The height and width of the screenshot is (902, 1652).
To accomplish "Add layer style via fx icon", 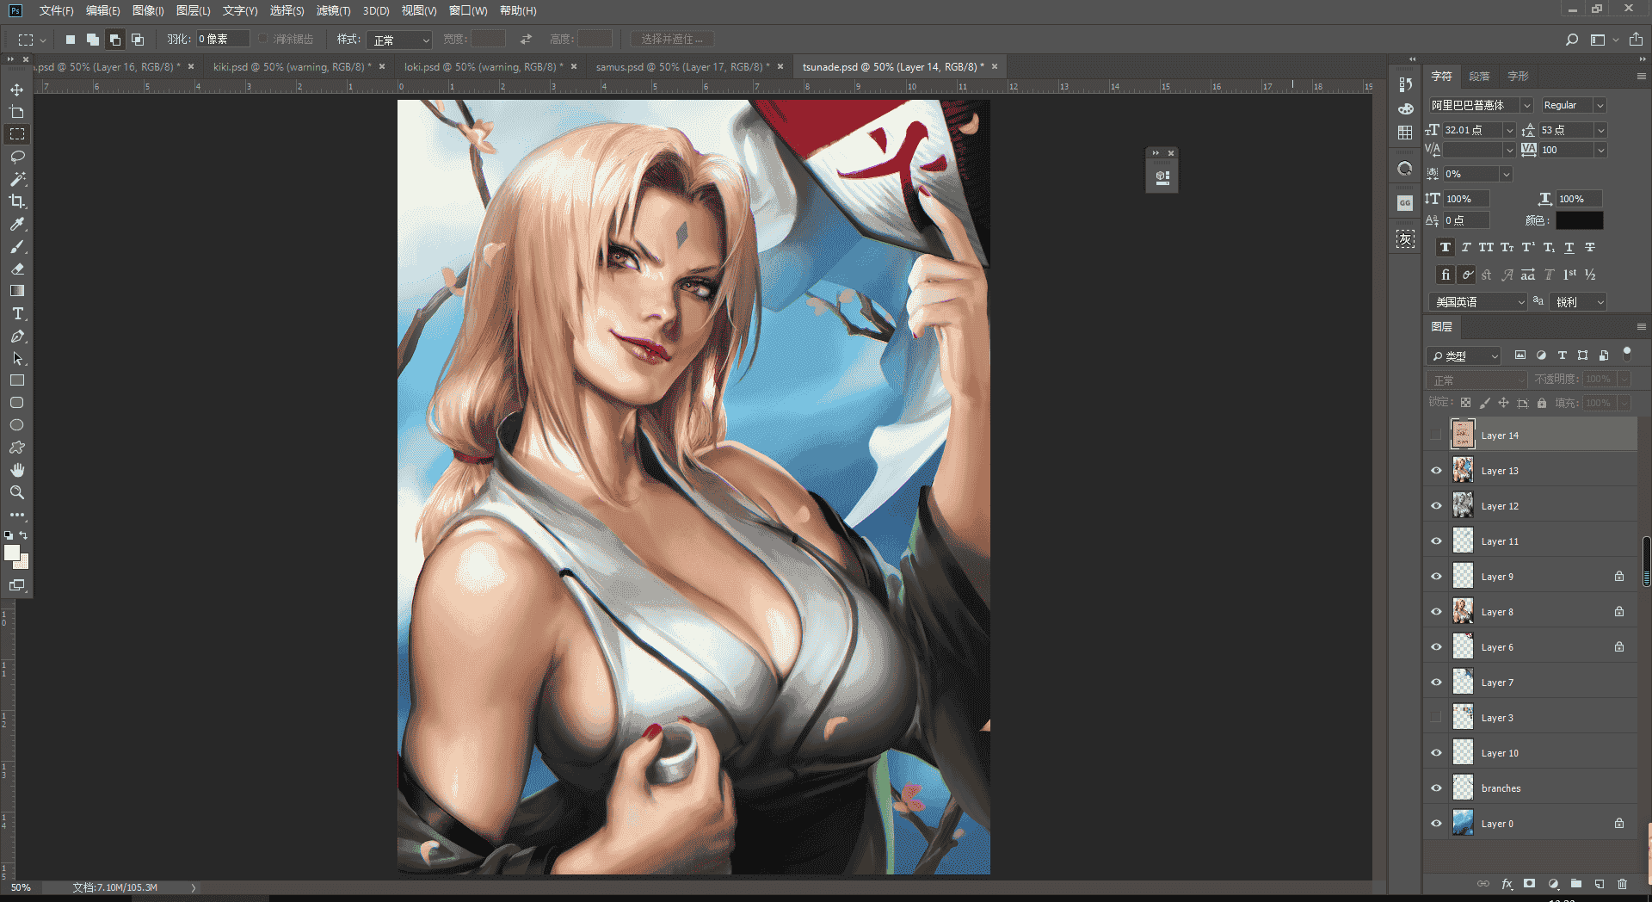I will tap(1507, 884).
